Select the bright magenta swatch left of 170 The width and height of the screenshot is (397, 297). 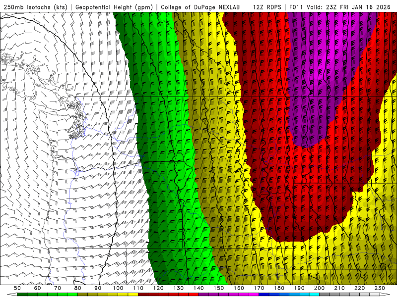tap(254, 295)
